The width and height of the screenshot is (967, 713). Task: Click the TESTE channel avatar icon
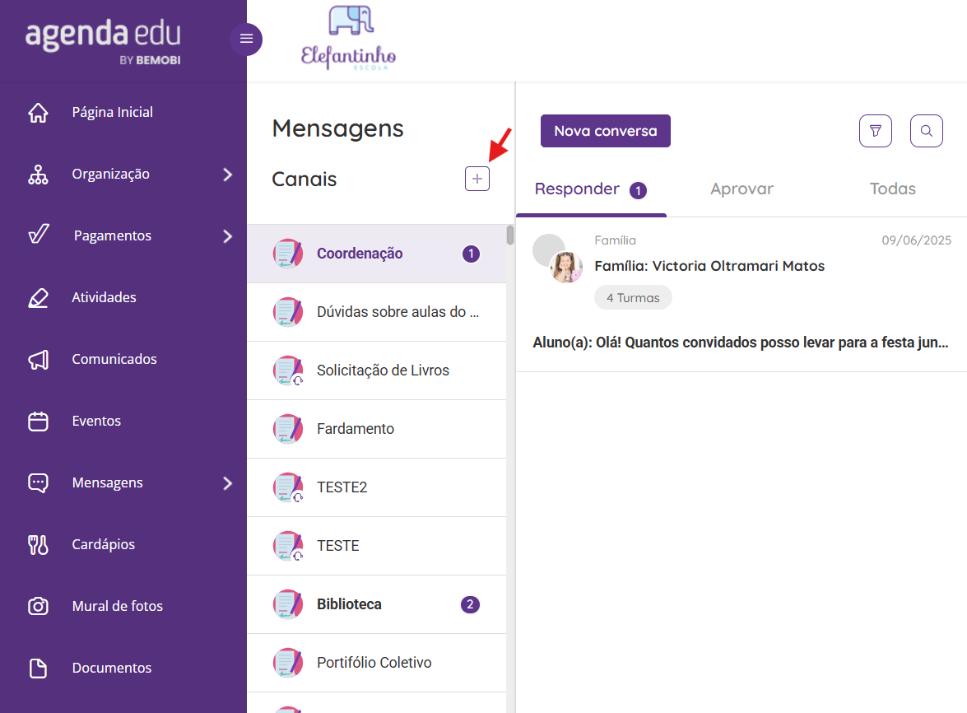288,546
